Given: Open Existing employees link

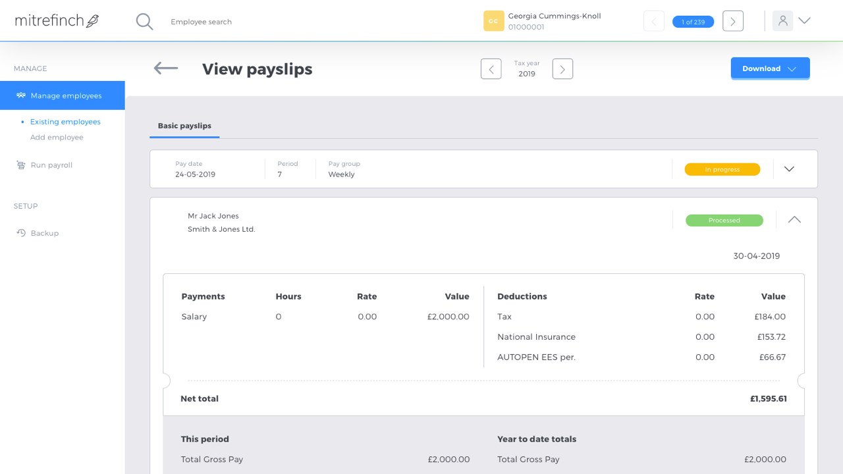Looking at the screenshot, I should tap(65, 122).
